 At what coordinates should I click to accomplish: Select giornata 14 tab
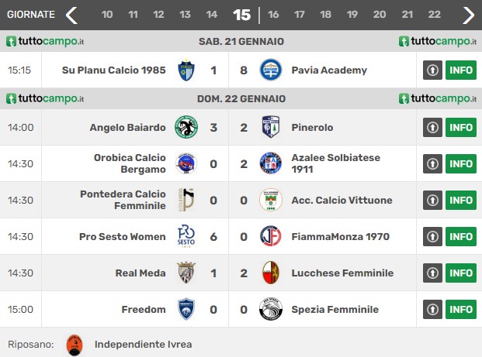pyautogui.click(x=212, y=15)
